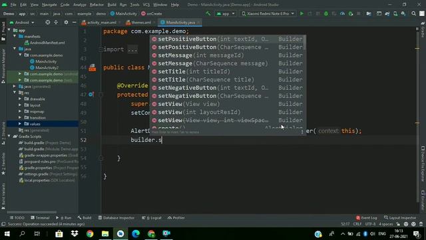Open the Logcat tool window

tap(152, 218)
